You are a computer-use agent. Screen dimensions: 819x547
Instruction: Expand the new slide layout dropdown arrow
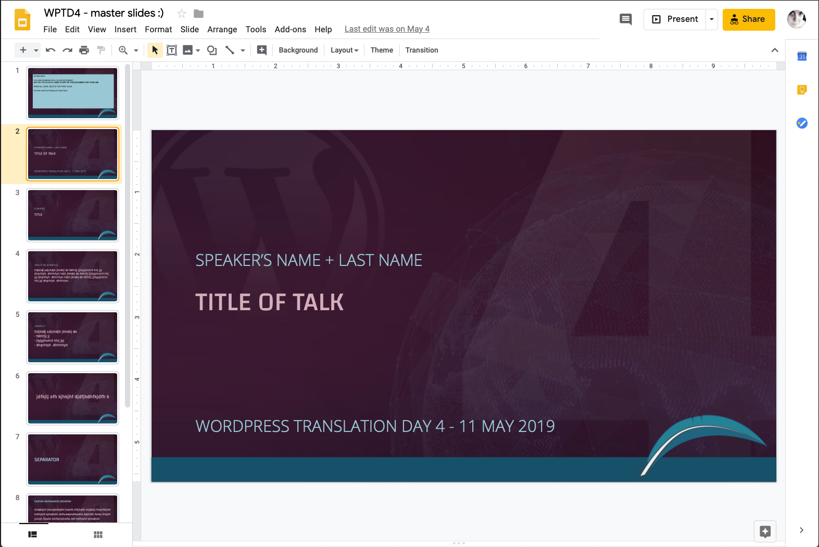[36, 50]
